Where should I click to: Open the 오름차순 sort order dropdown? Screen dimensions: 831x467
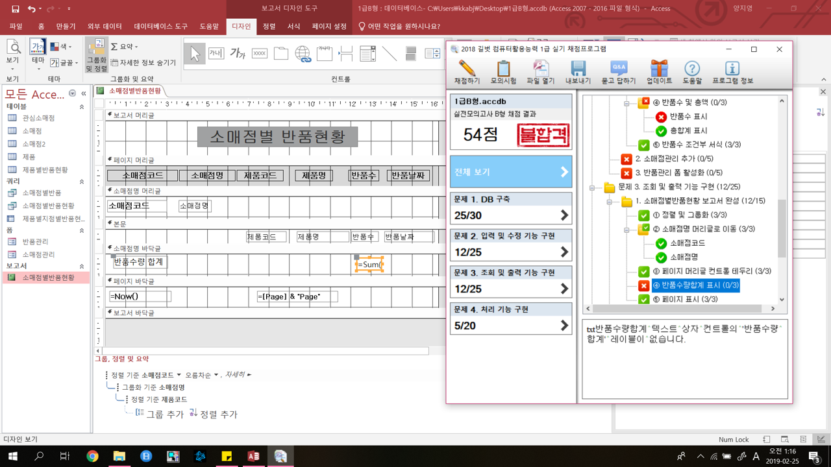pos(202,375)
